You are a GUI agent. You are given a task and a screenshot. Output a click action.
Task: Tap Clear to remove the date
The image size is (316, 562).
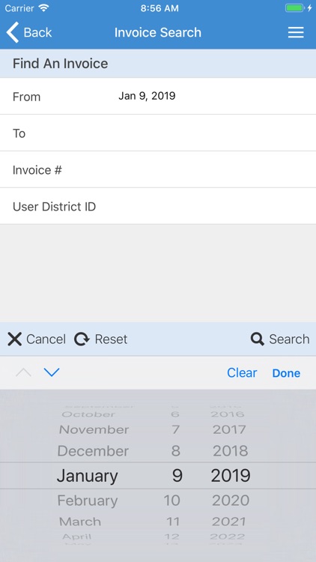click(242, 372)
